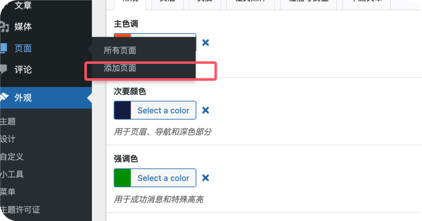Click the green 强调色 color swatch
The height and width of the screenshot is (221, 422).
click(x=123, y=178)
